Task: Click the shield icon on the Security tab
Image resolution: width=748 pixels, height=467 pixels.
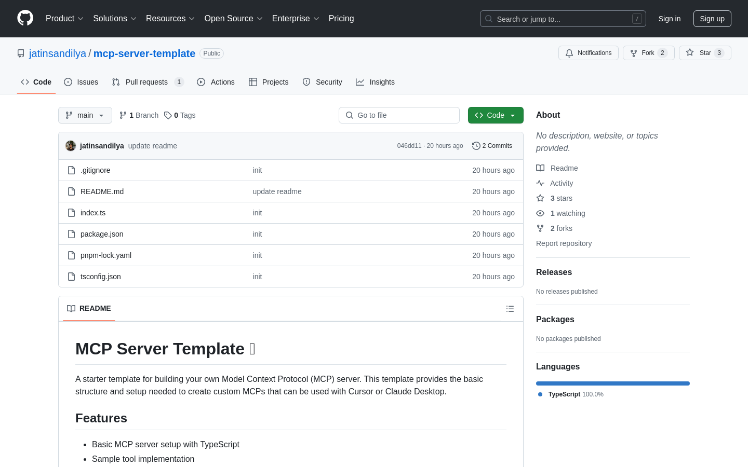Action: point(306,82)
